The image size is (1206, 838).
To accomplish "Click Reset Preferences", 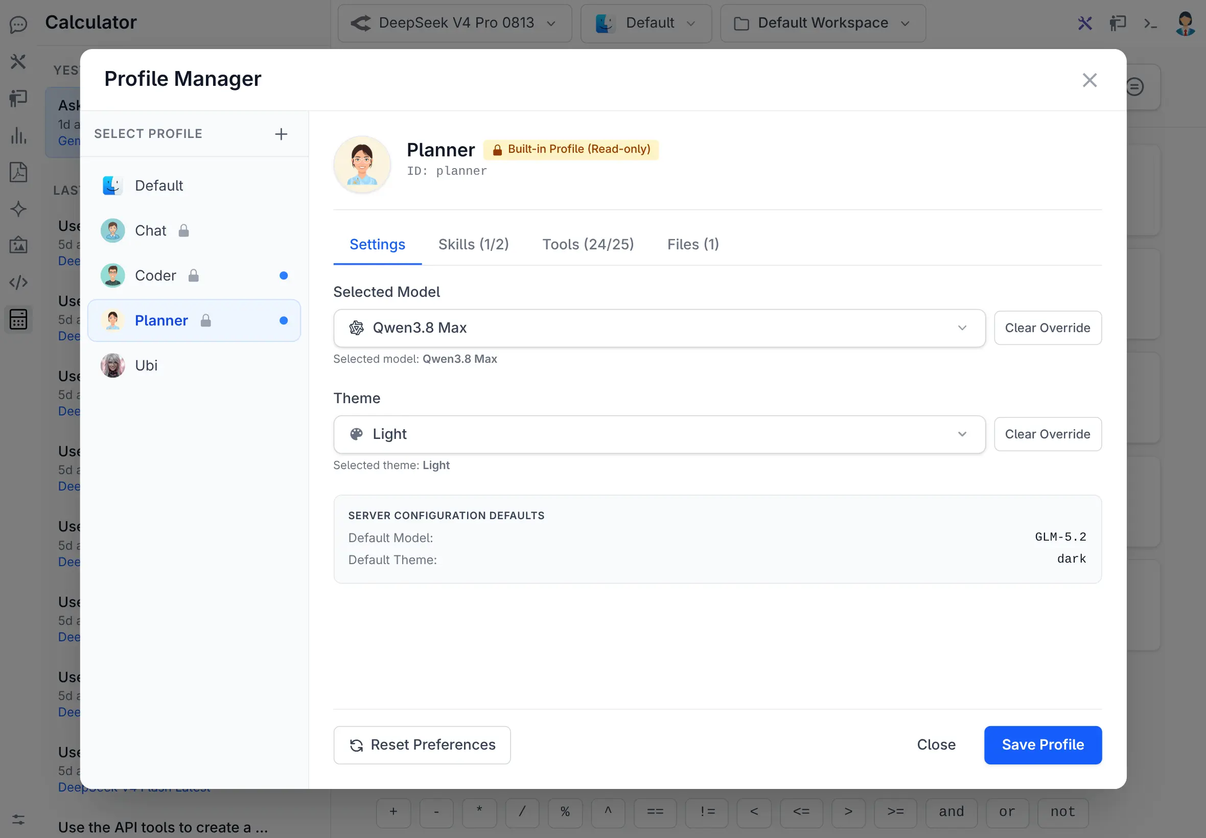I will point(422,744).
